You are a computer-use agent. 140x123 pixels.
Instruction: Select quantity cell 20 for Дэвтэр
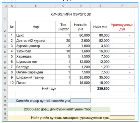63,40
